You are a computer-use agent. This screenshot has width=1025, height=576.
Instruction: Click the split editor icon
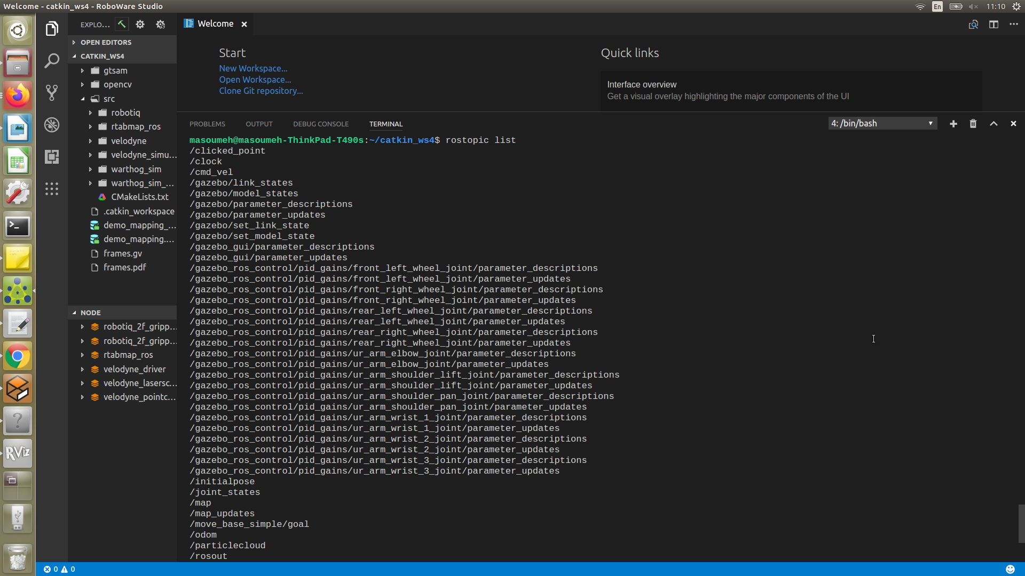tap(994, 25)
